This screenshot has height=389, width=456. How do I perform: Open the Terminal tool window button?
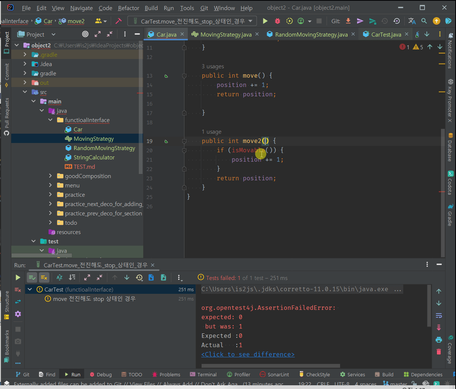[203, 374]
